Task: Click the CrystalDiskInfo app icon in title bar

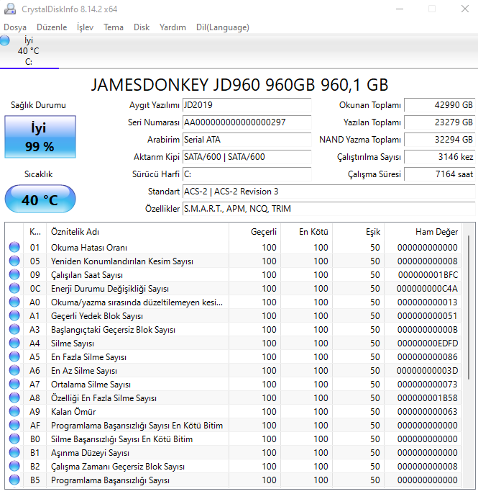Action: [x=9, y=9]
